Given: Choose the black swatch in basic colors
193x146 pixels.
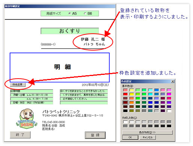Looking at the screenshot, I should pyautogui.click(x=125, y=111).
